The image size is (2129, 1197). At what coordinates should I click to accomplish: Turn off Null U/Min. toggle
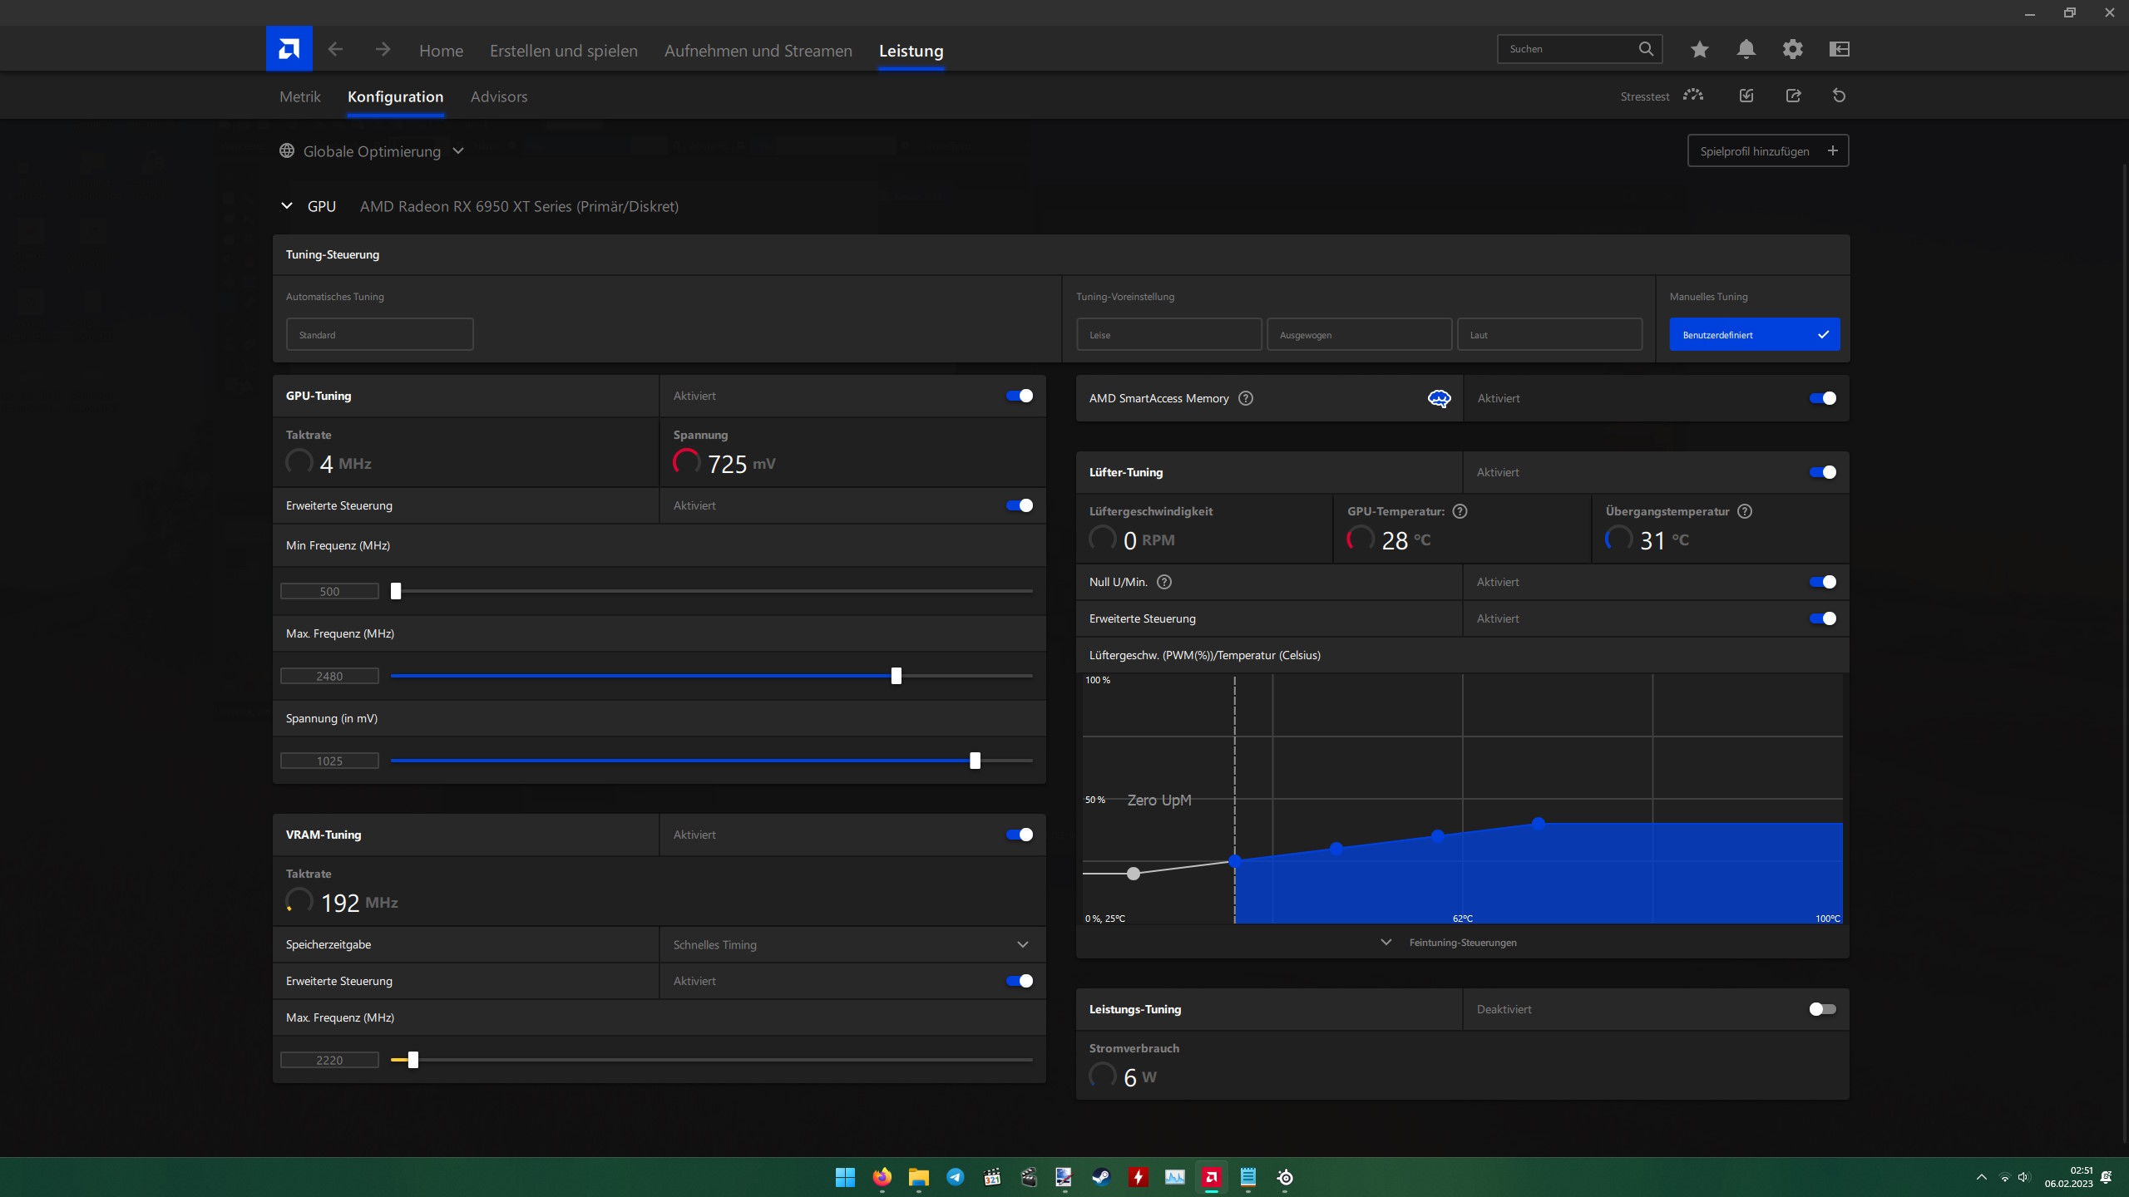click(x=1821, y=582)
